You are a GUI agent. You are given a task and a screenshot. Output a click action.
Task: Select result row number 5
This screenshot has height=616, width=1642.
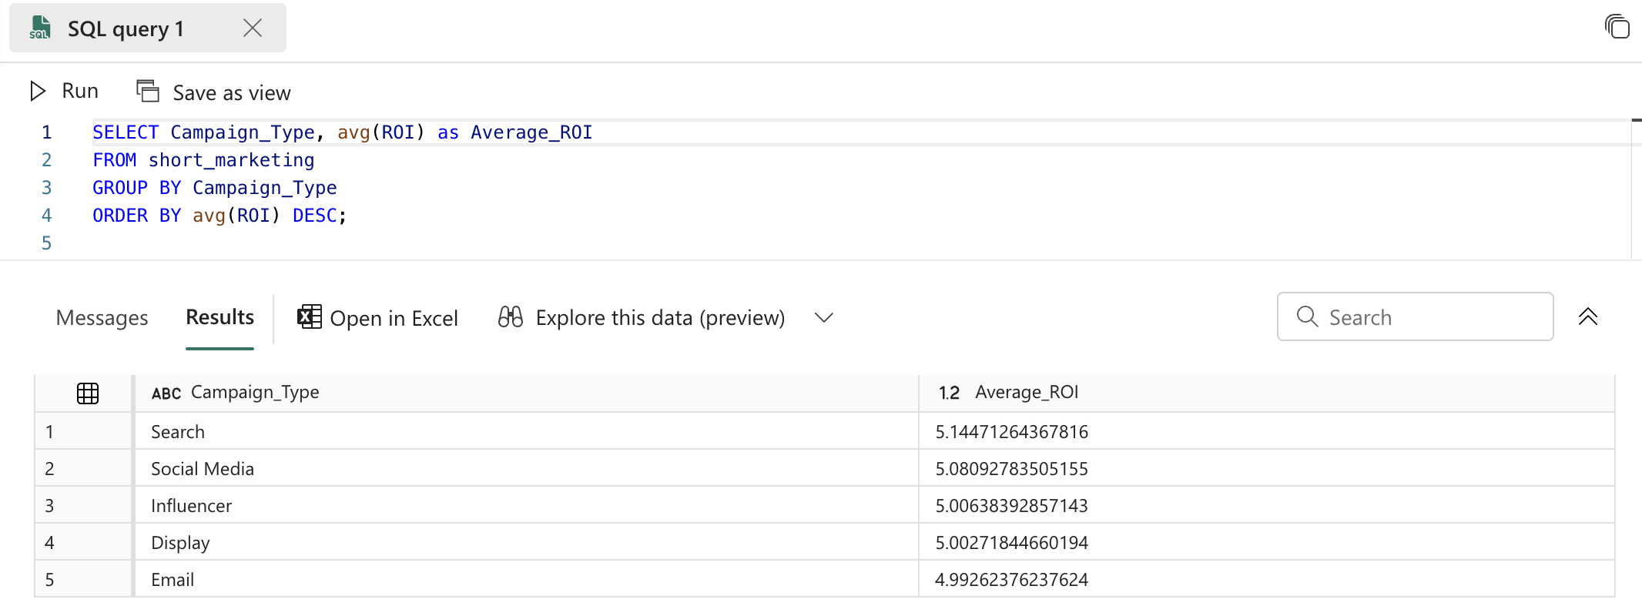[83, 579]
